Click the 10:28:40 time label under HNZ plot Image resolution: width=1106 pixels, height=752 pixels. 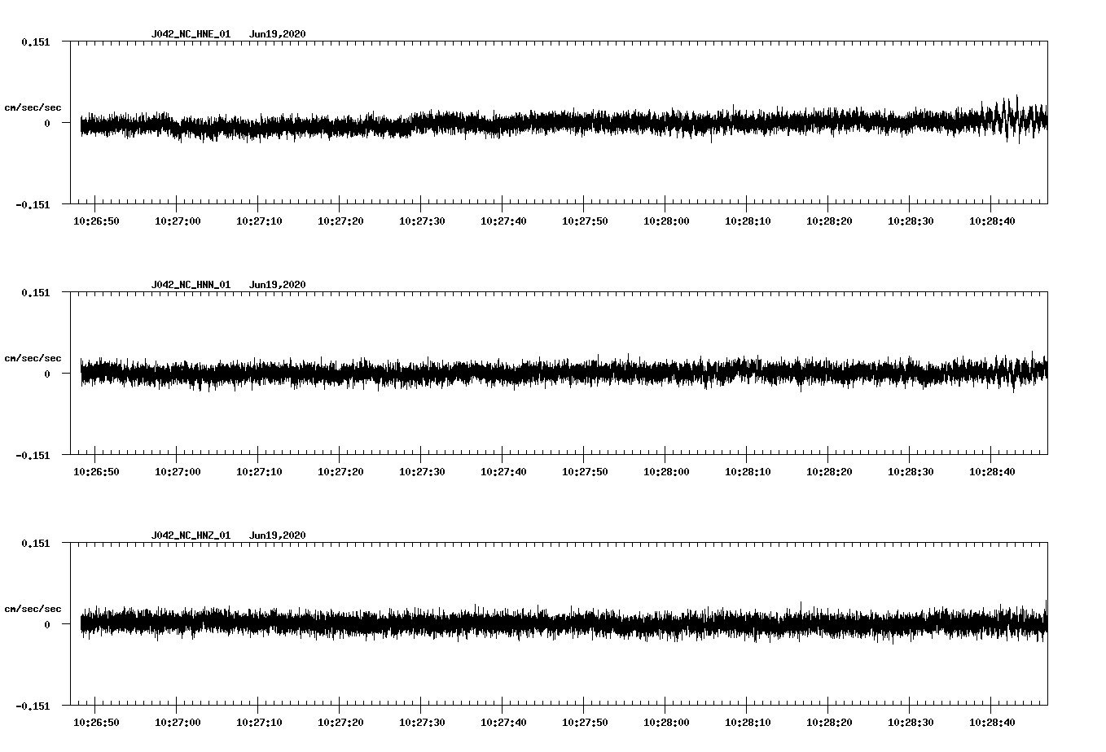point(992,723)
